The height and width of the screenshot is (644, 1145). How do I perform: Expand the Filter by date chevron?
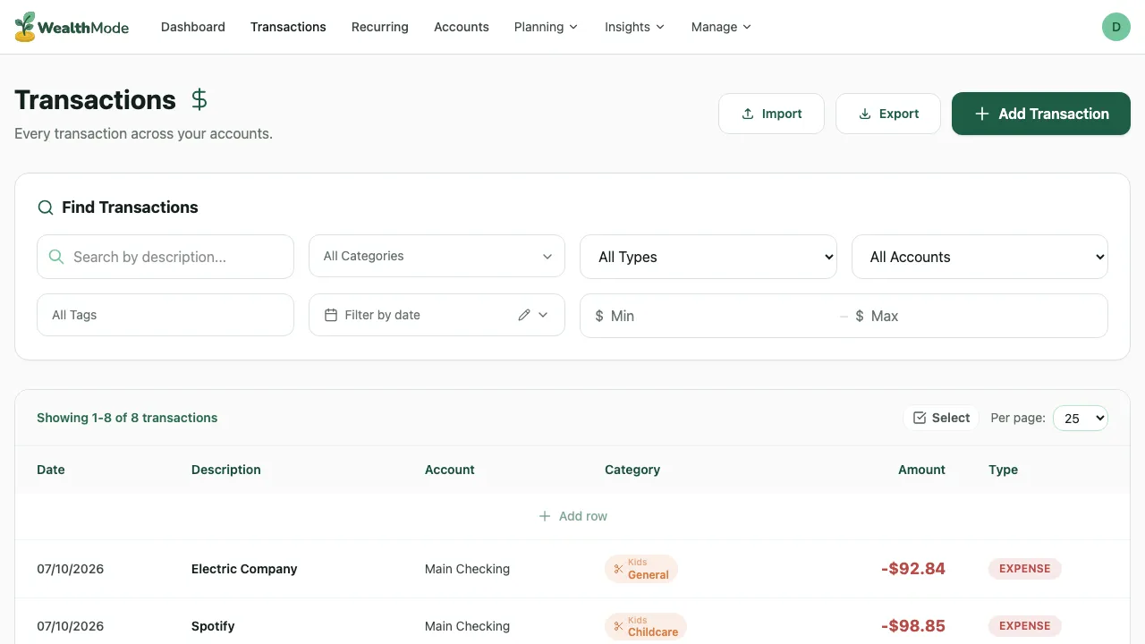click(543, 315)
